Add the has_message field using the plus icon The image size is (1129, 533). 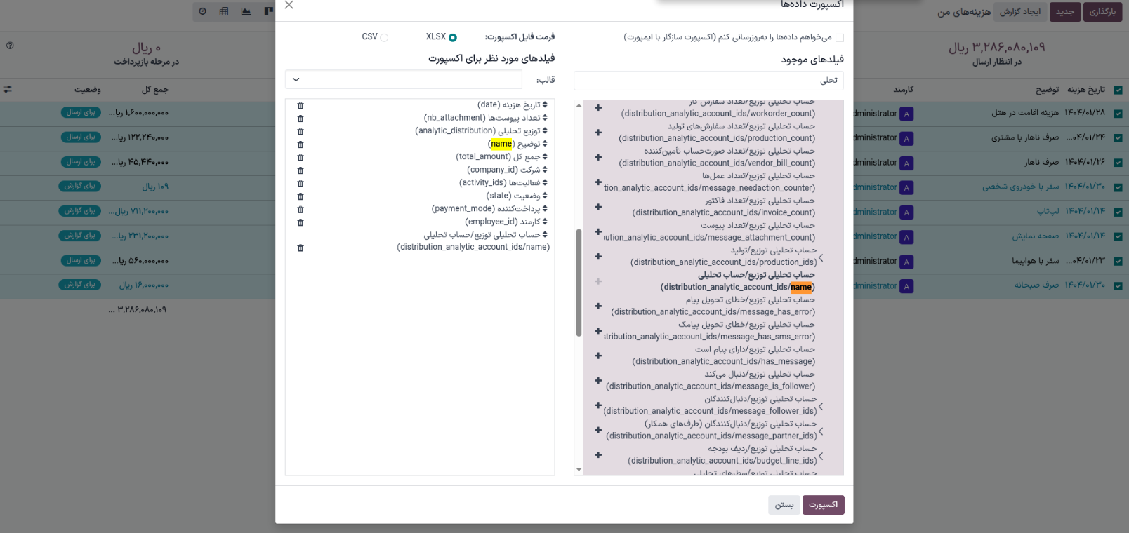598,356
